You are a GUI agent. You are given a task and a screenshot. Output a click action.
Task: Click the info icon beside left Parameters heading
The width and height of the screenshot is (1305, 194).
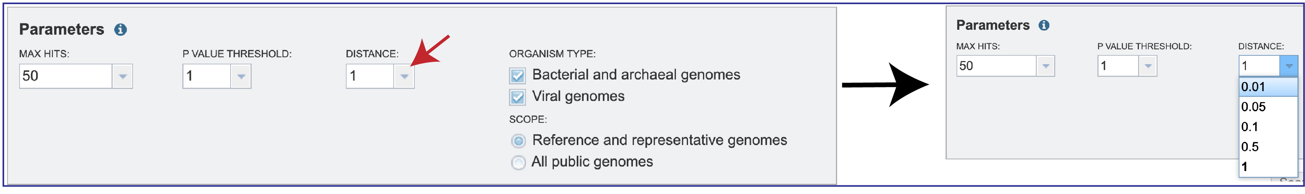coord(120,30)
